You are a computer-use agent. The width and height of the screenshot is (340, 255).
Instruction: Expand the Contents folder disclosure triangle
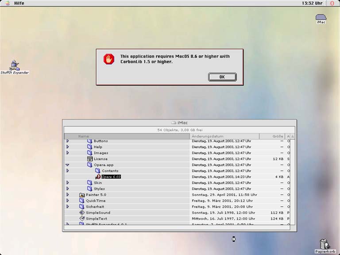pos(67,170)
